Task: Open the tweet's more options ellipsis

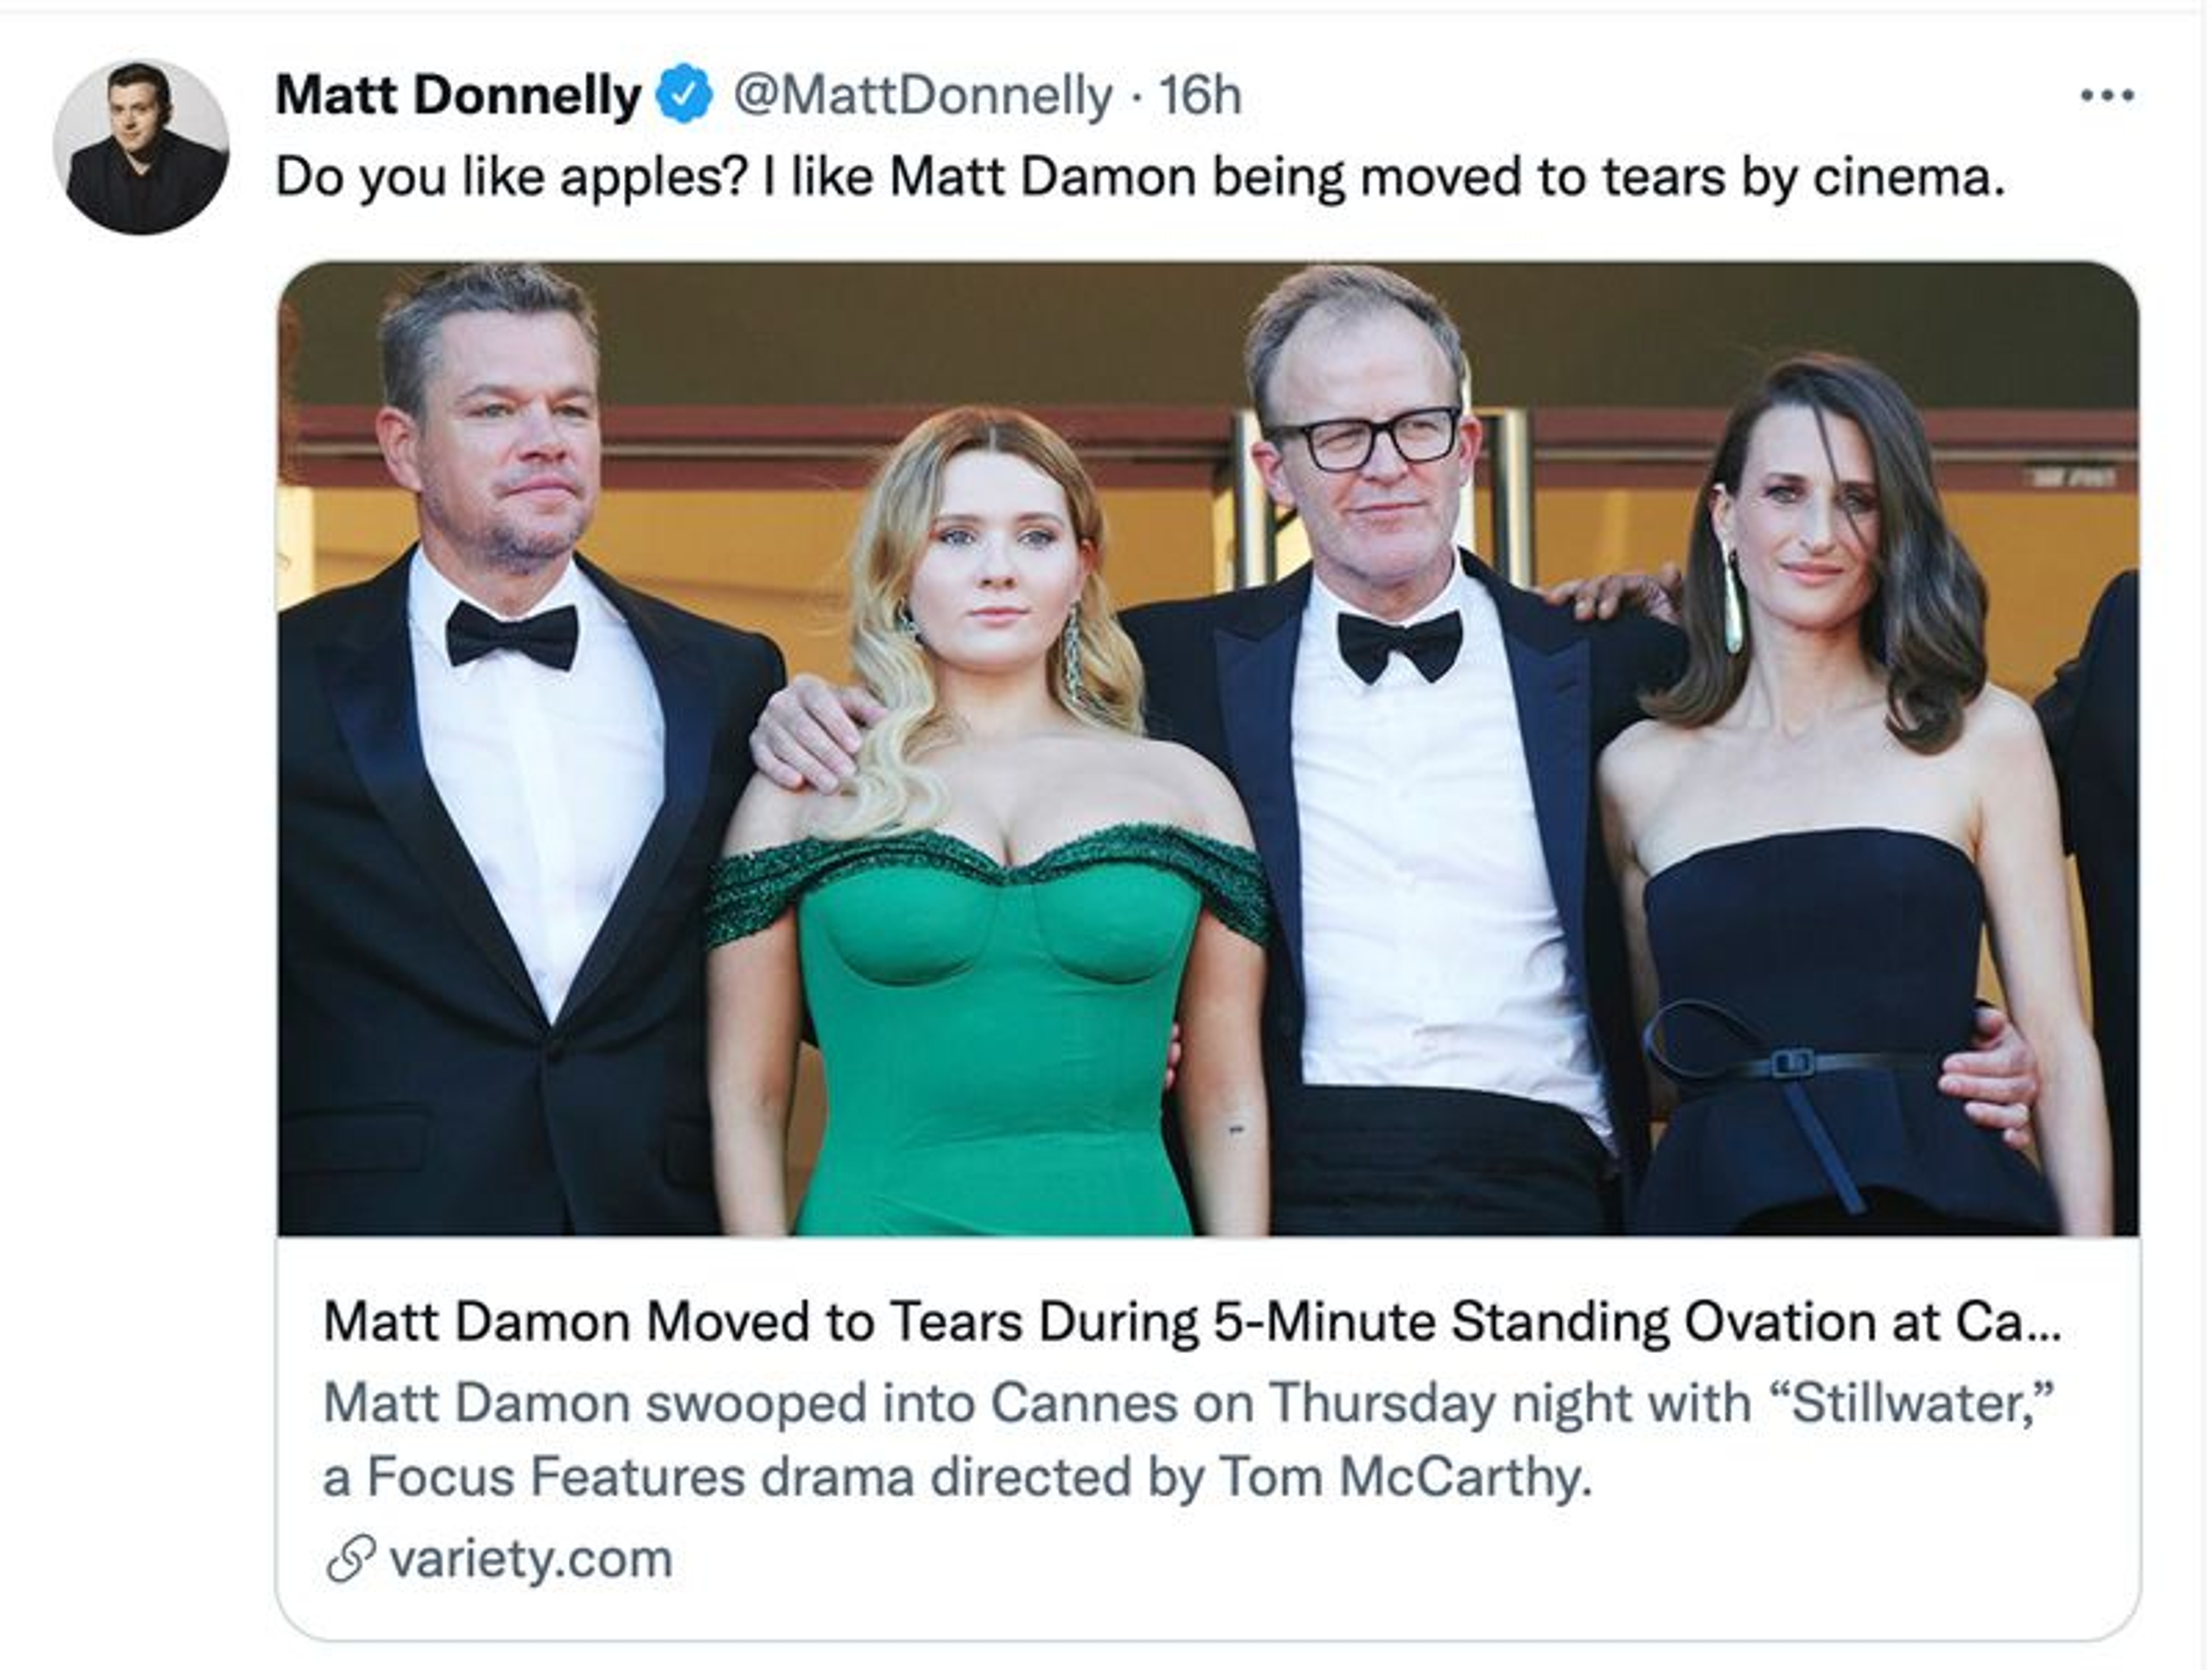Action: [2107, 96]
